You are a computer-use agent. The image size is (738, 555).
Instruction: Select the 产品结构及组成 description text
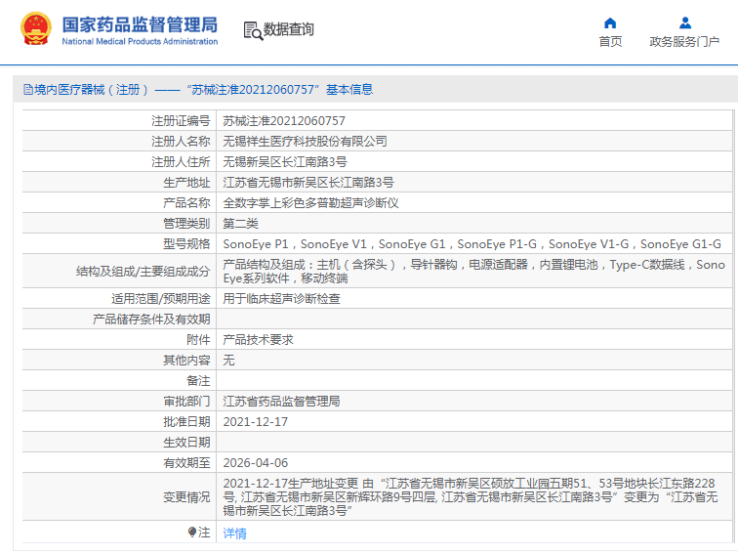474,271
